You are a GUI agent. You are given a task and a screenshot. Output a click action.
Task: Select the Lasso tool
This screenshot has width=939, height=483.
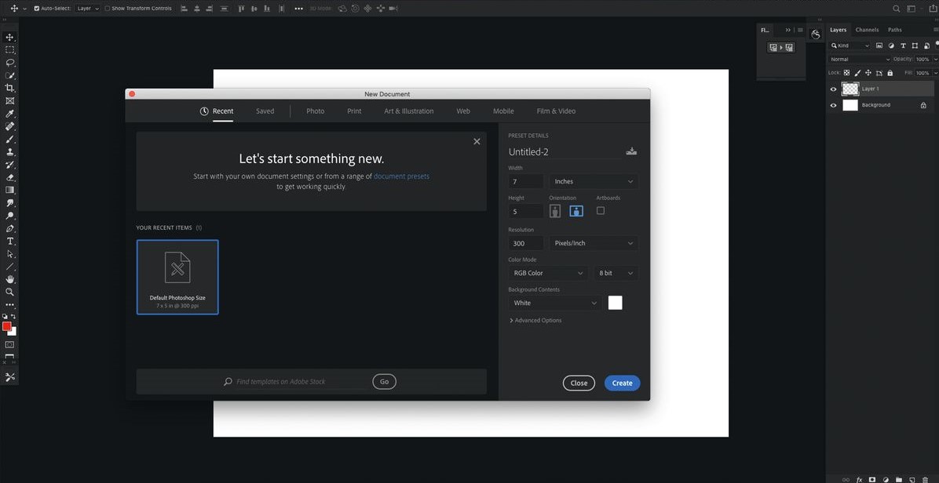(x=9, y=62)
